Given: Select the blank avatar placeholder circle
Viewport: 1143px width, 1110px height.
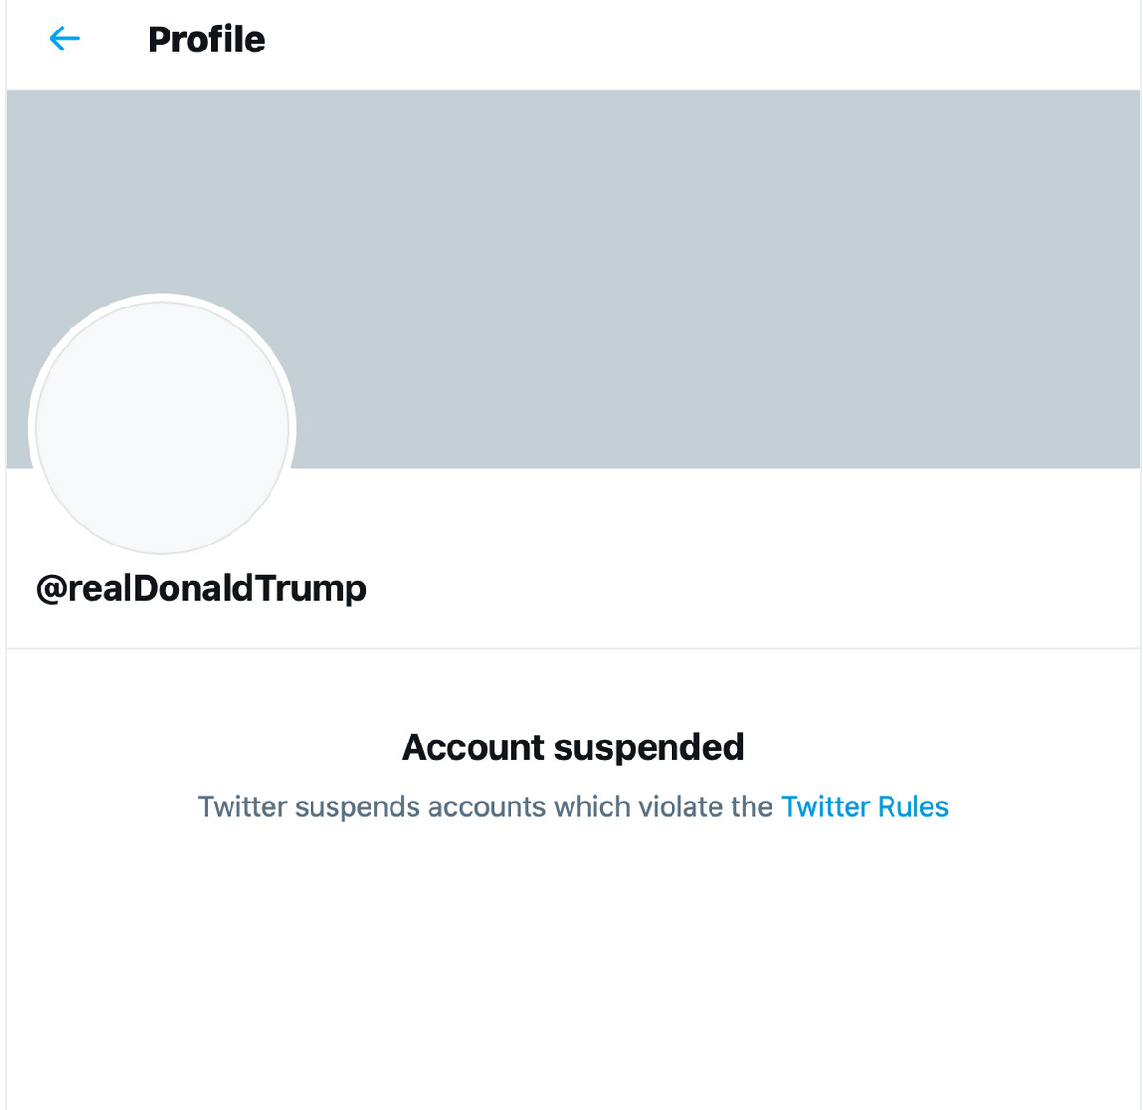Looking at the screenshot, I should coord(162,427).
